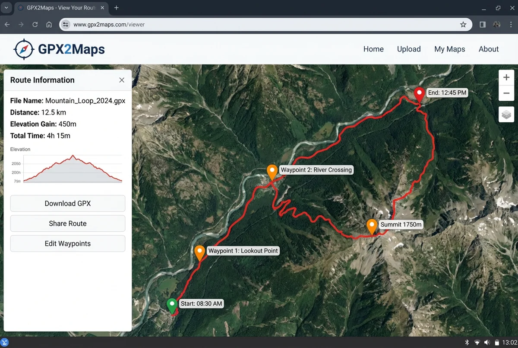Open the browser menu with three dots

coord(512,25)
